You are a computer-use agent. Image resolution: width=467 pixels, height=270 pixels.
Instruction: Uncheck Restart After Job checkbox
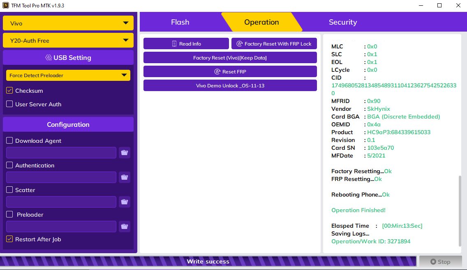pyautogui.click(x=9, y=239)
